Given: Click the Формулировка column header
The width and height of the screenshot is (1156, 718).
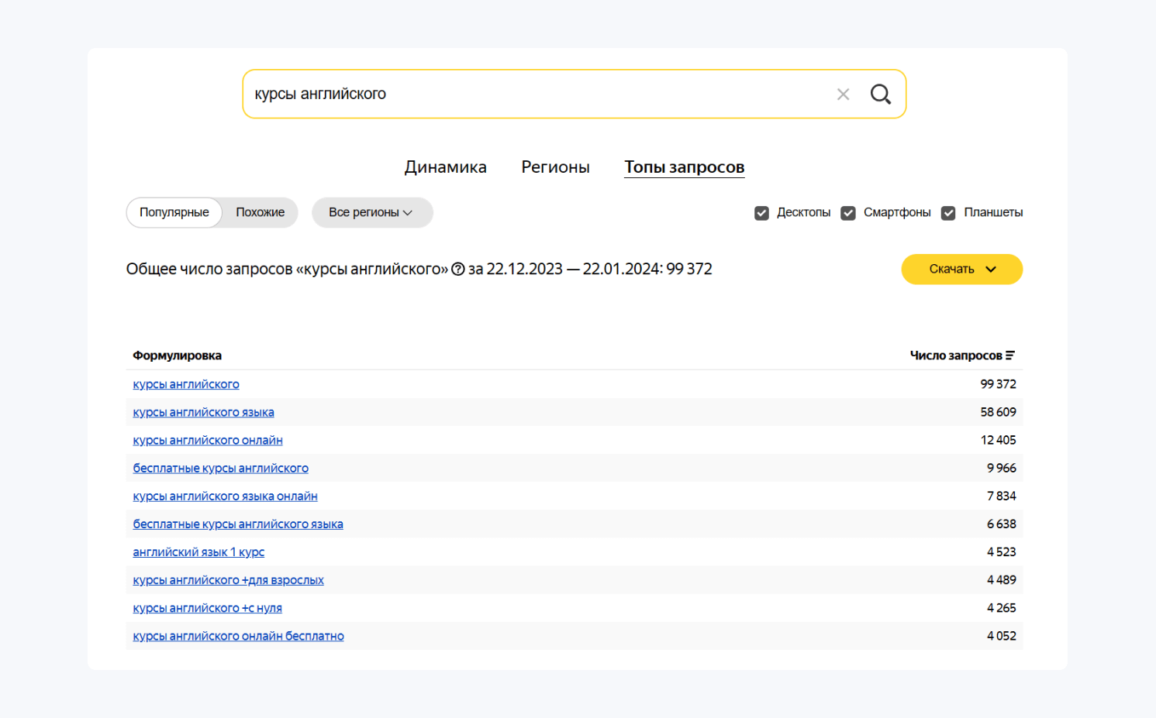Looking at the screenshot, I should pos(177,356).
